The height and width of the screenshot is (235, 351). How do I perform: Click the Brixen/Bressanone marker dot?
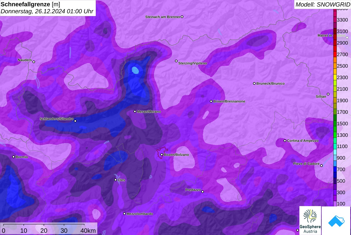pos(211,101)
